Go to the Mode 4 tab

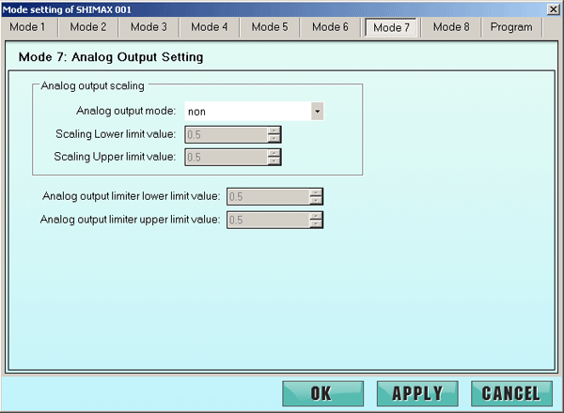[209, 27]
